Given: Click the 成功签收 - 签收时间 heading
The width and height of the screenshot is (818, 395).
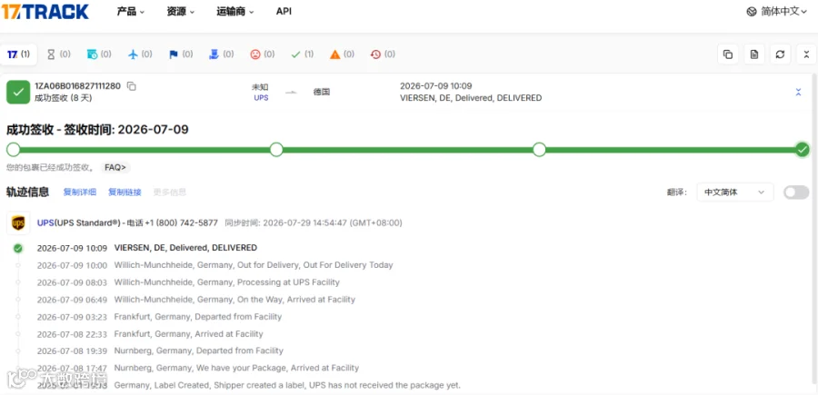Looking at the screenshot, I should (97, 130).
